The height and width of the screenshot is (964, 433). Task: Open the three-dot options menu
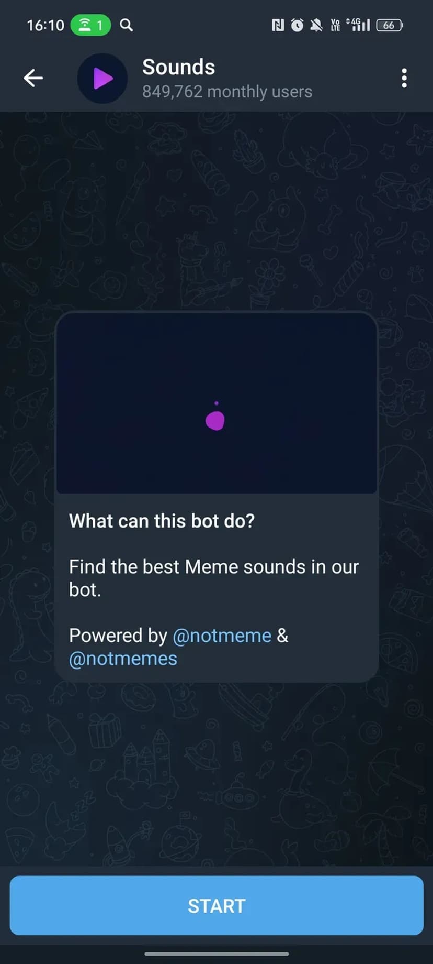404,78
